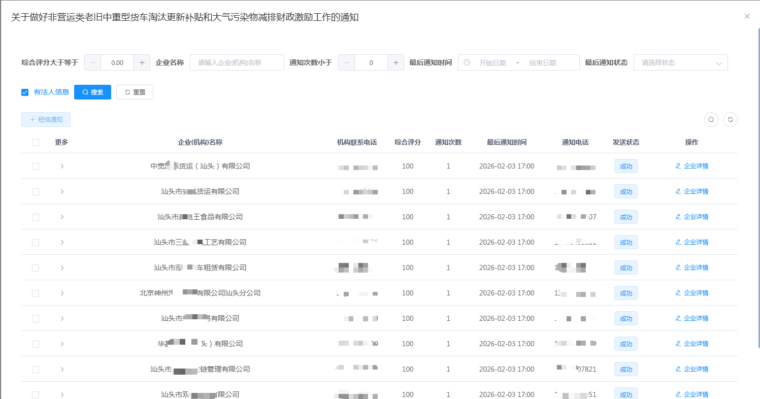
Task: Increase the 通知次数 value with plus button
Action: (395, 62)
